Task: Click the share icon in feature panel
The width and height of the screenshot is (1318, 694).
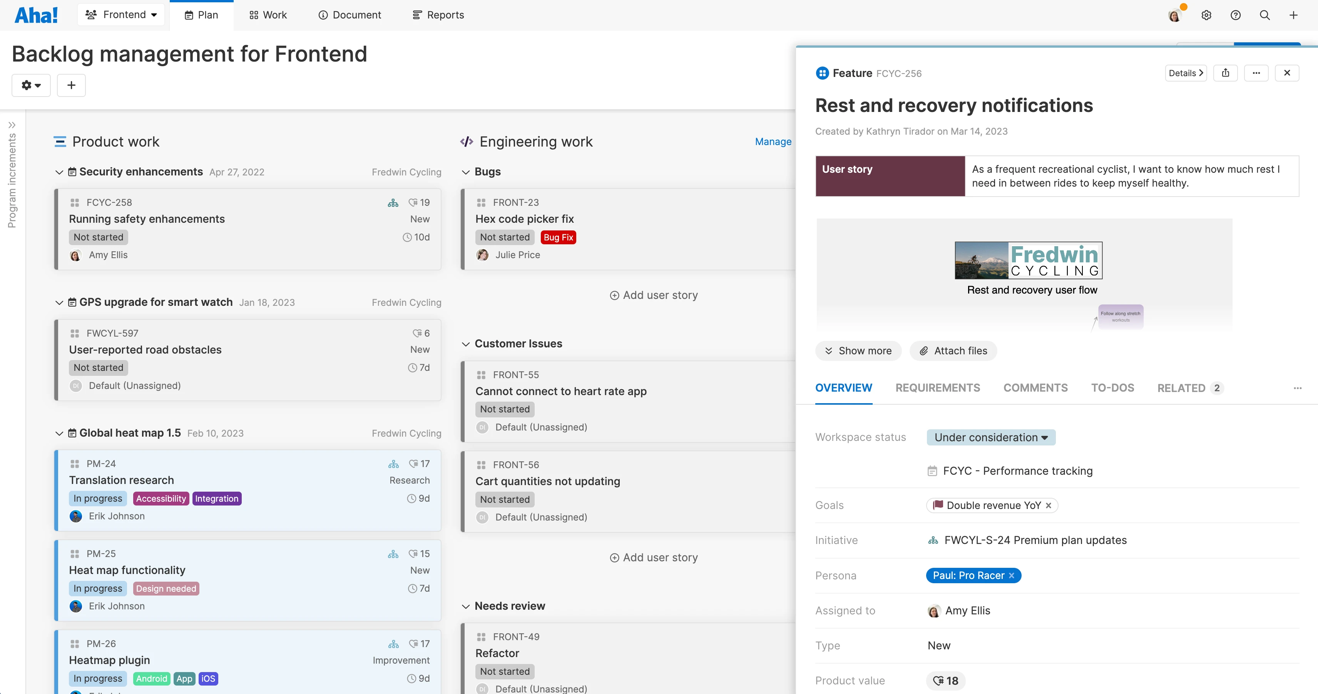Action: click(1225, 73)
